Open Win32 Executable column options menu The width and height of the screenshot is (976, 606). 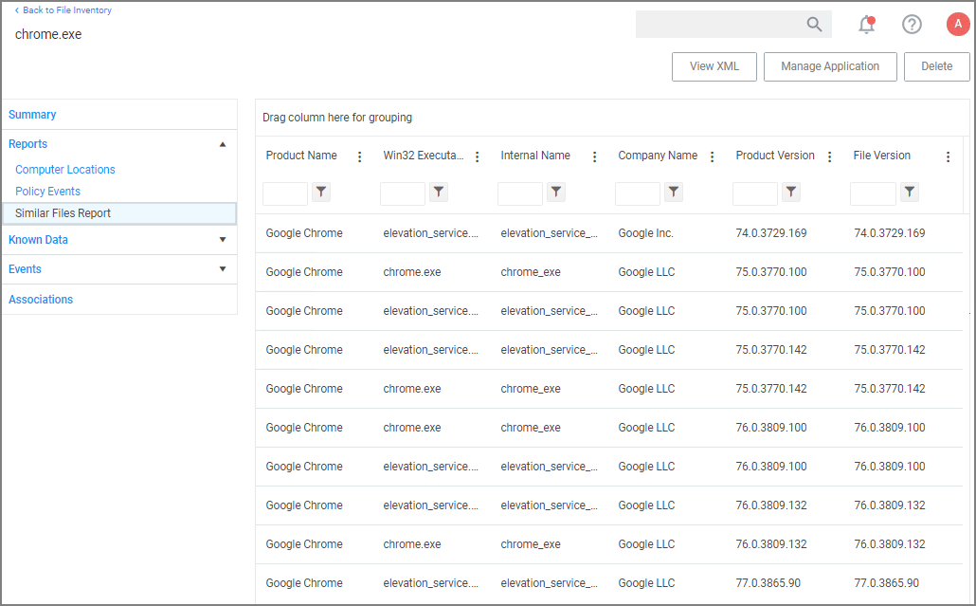click(477, 156)
